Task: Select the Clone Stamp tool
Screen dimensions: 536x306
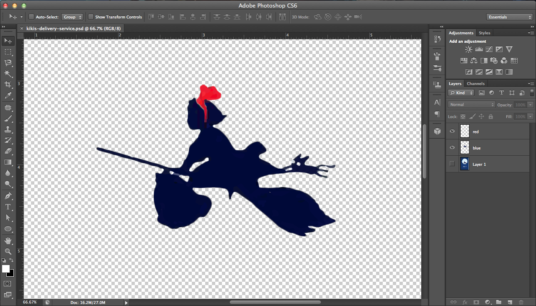Action: pyautogui.click(x=8, y=129)
